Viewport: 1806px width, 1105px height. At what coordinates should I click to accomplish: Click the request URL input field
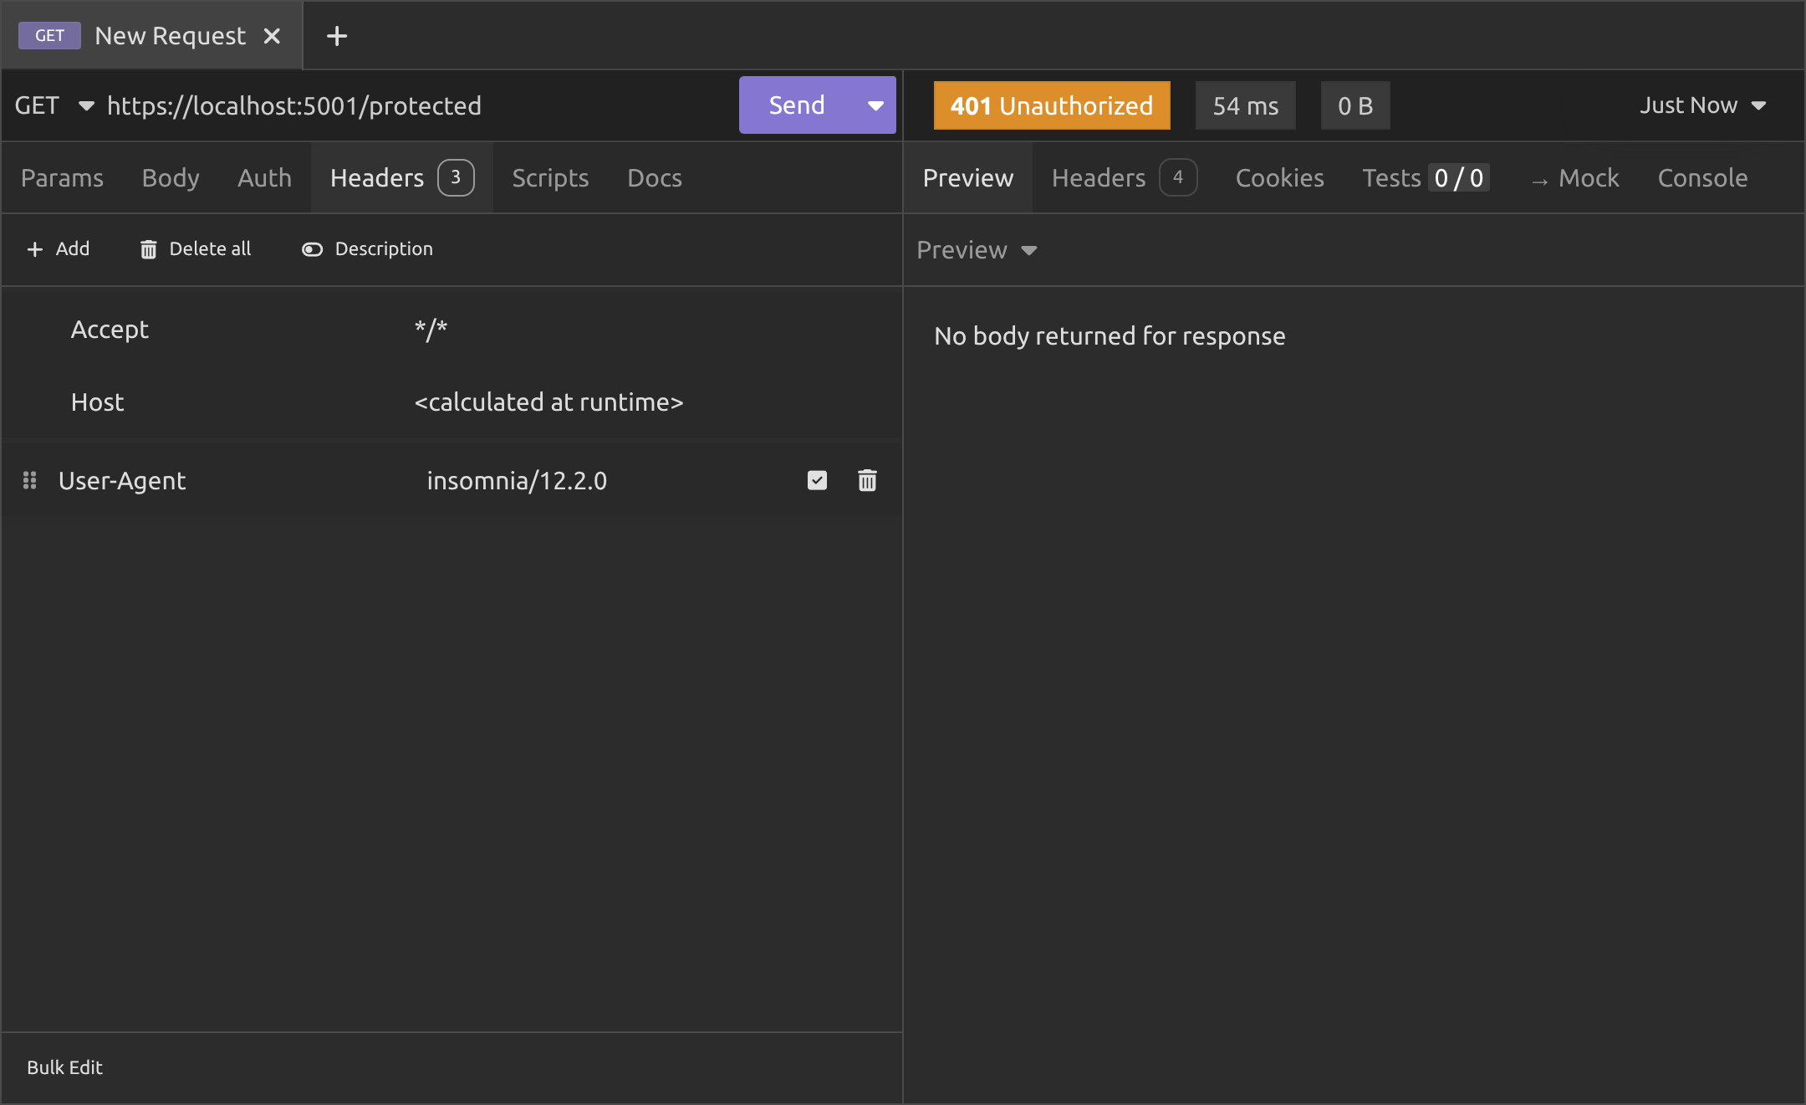[x=418, y=105]
